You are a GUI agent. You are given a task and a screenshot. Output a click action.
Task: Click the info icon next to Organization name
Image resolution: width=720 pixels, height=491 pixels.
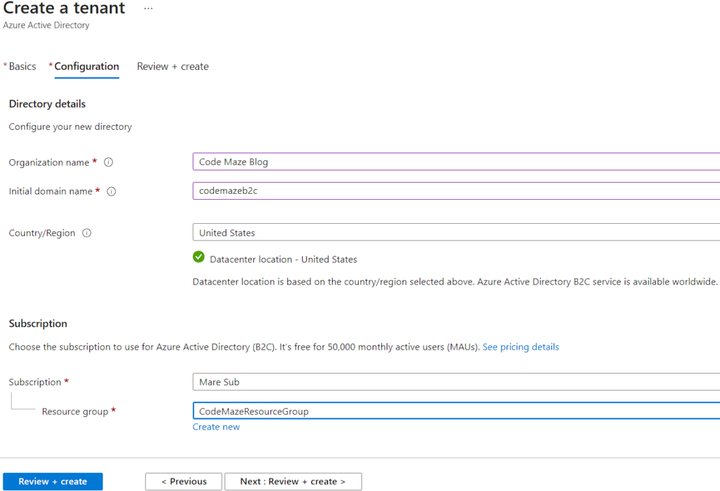pos(109,162)
